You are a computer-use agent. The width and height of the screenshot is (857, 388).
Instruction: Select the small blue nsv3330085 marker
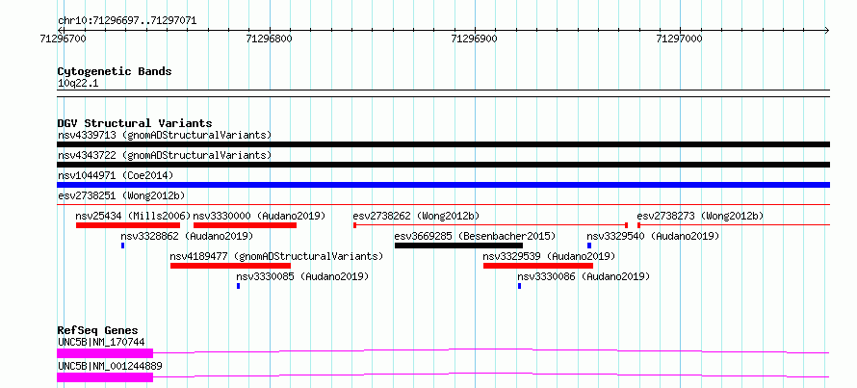click(238, 286)
